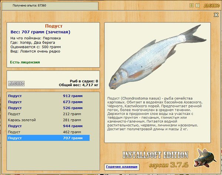Click the Вес: 707 грамм (зачетная) line
Image resolution: width=222 pixels, height=175 pixels.
pos(40,32)
